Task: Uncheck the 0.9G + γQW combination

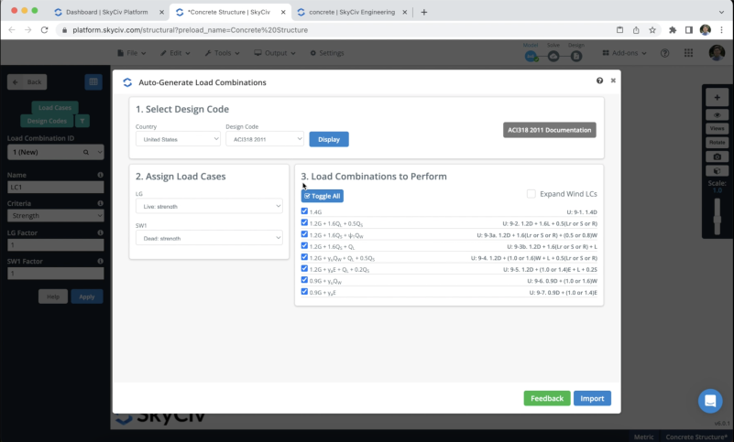Action: [304, 280]
